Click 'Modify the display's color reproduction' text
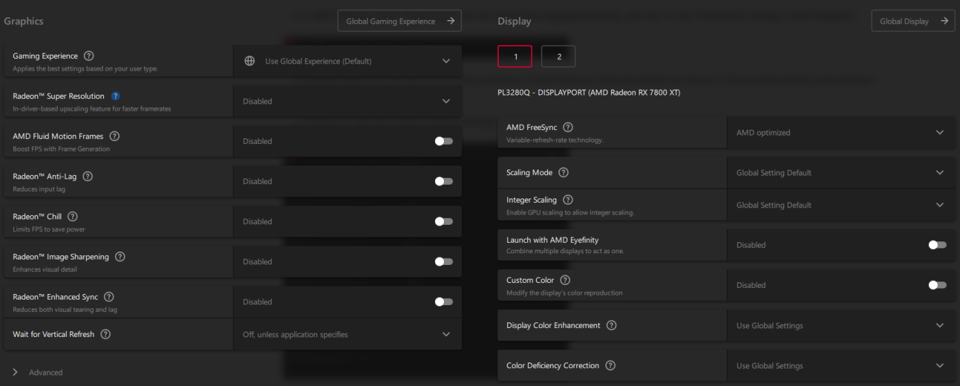The width and height of the screenshot is (960, 386). coord(565,293)
